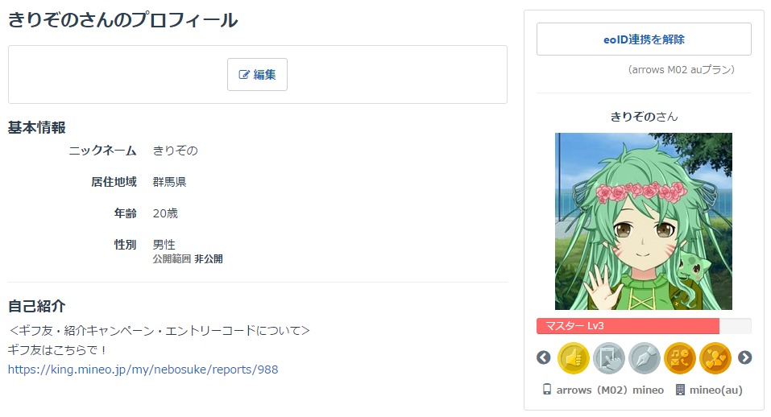The image size is (771, 417).
Task: Click the 自己紹介 section heading
Action: point(37,306)
